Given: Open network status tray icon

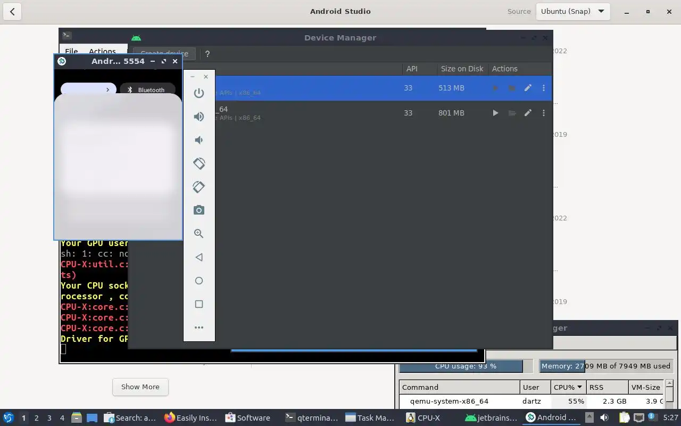Looking at the screenshot, I should [638, 417].
